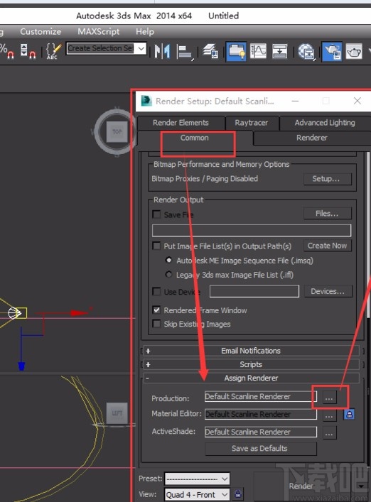Expand the Scripts rollout
The width and height of the screenshot is (371, 502).
point(251,365)
